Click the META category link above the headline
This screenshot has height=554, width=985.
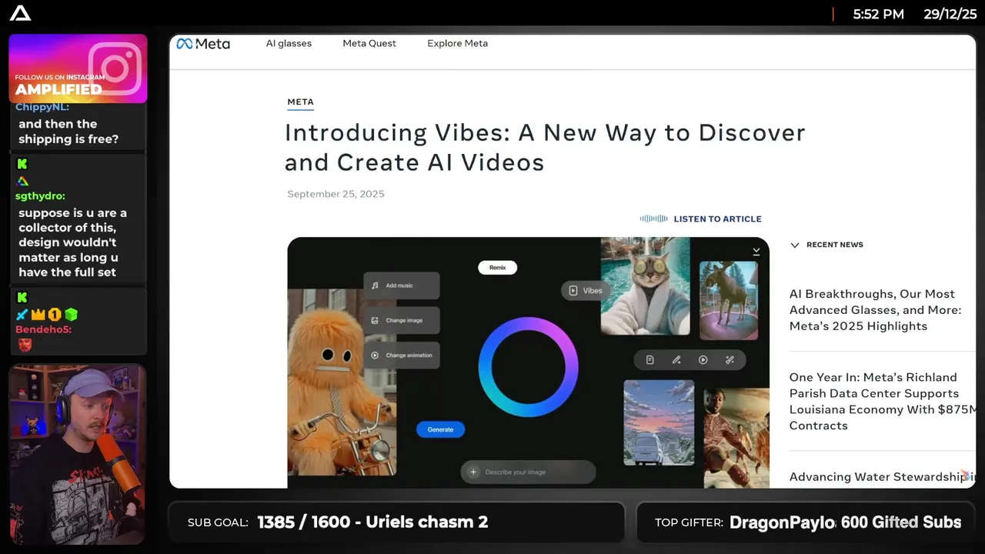click(300, 102)
